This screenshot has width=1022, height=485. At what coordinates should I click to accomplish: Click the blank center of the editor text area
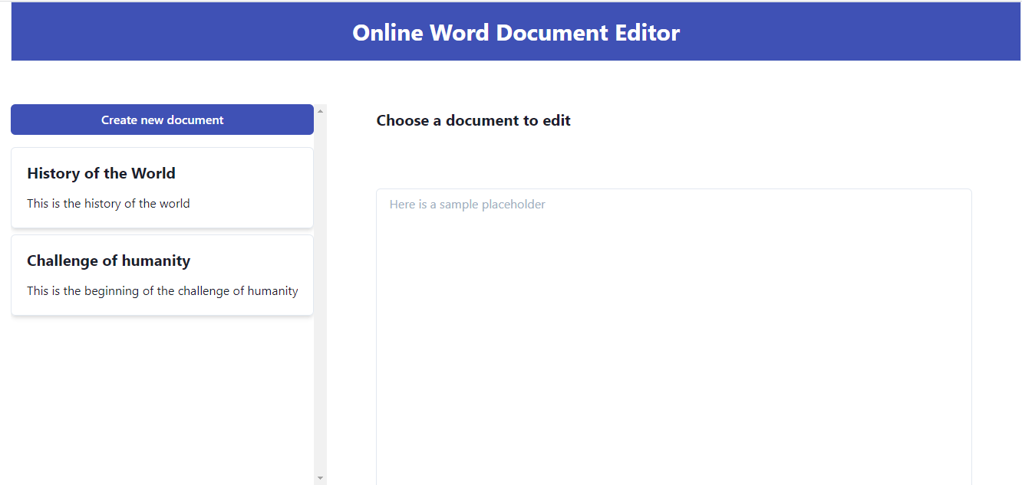(674, 337)
